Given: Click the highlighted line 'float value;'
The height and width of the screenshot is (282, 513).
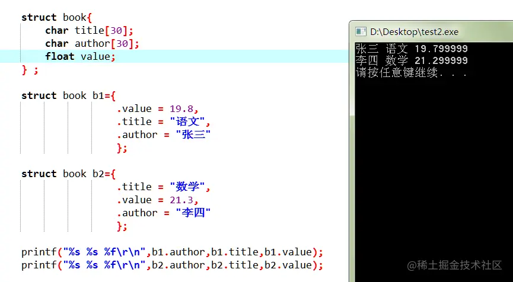Looking at the screenshot, I should point(81,56).
